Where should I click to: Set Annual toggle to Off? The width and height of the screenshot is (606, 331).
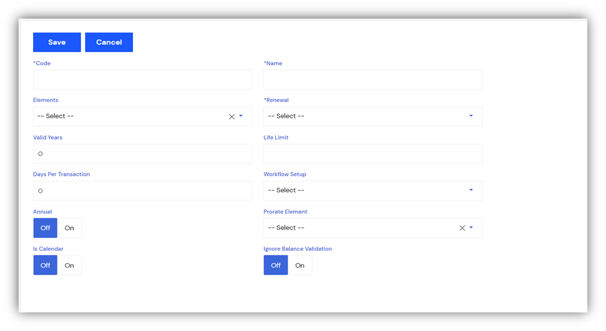pos(45,228)
